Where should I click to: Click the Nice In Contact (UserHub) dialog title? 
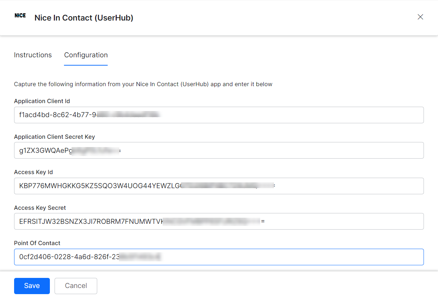[83, 18]
